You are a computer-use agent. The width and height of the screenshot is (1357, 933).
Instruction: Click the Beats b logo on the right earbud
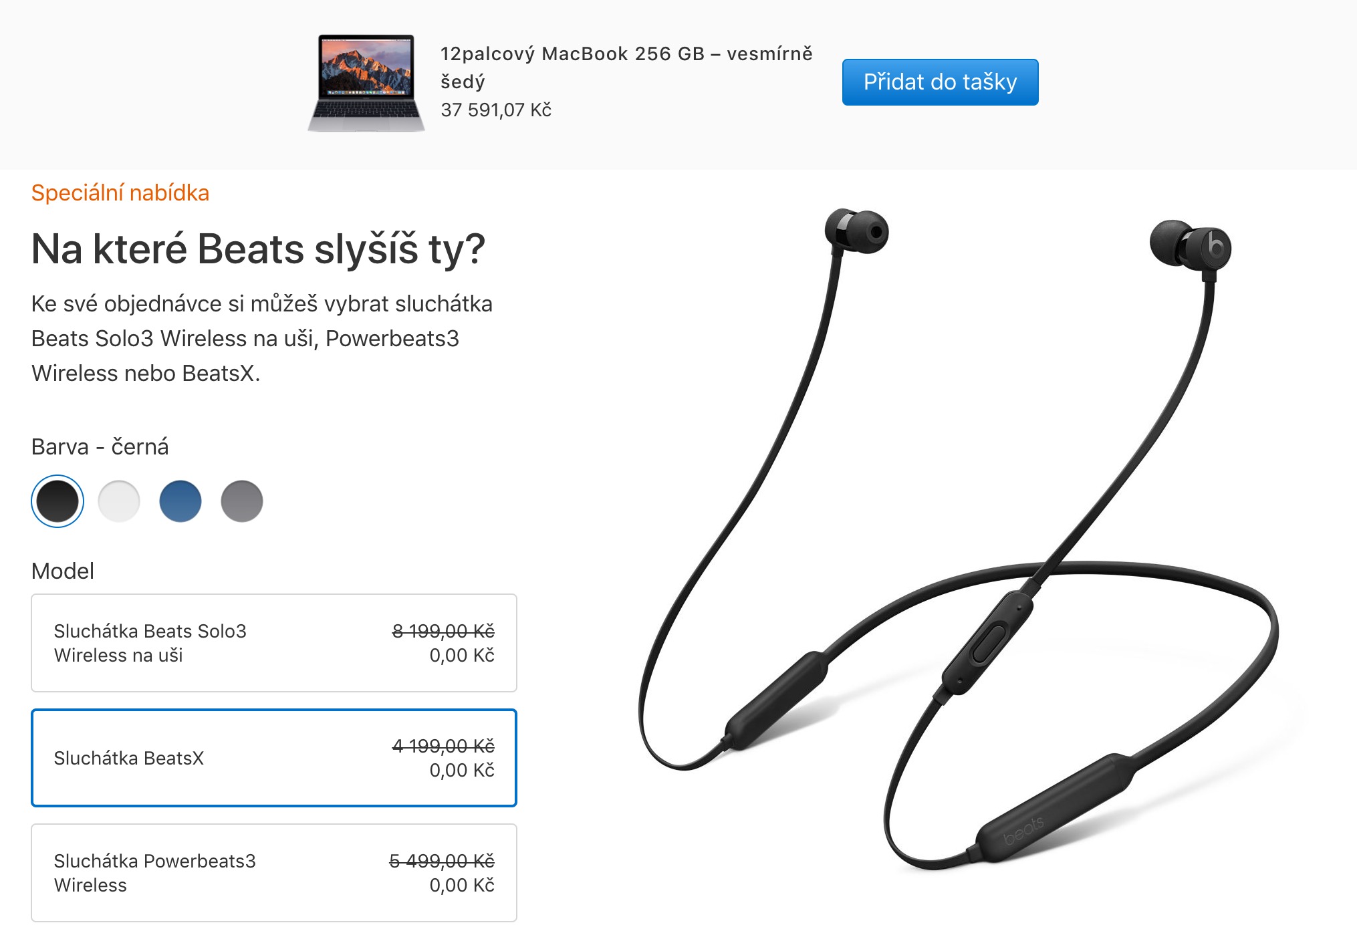pos(1216,248)
